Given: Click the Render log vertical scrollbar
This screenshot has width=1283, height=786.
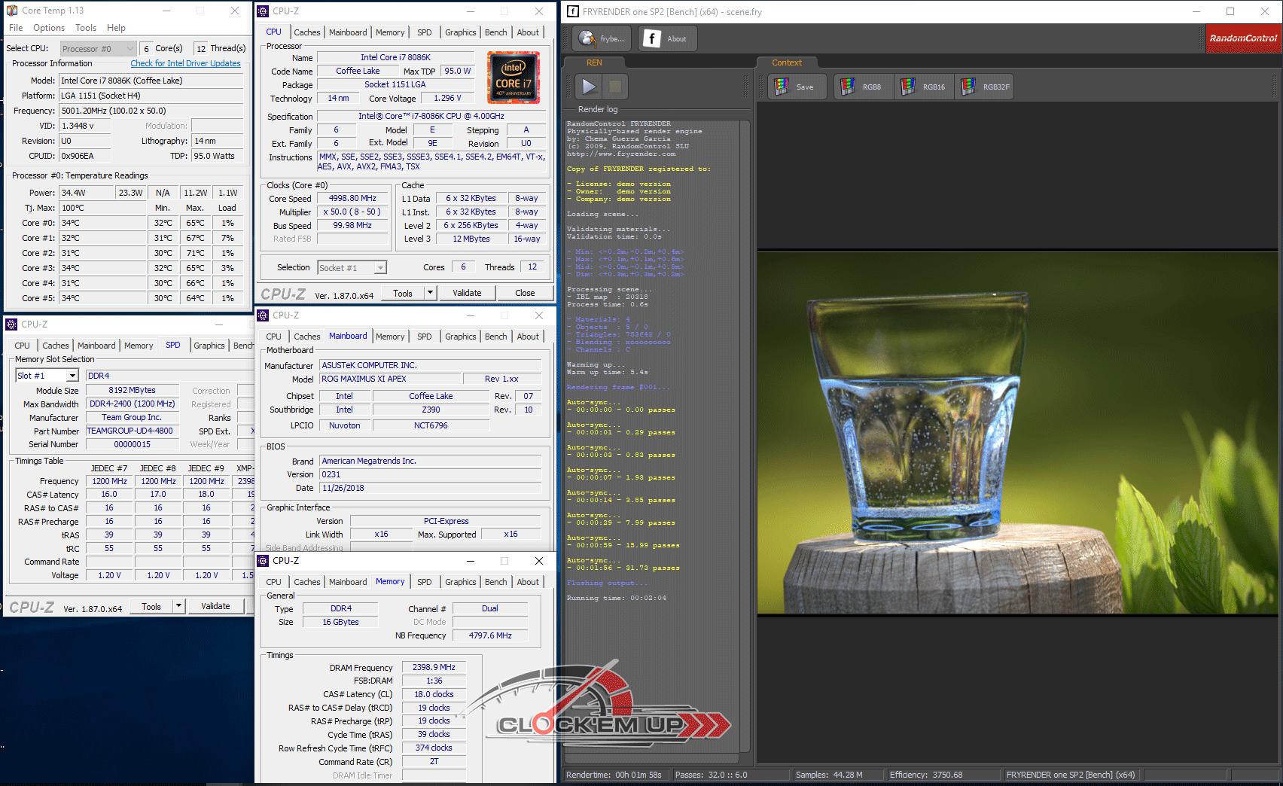Looking at the screenshot, I should 745,437.
